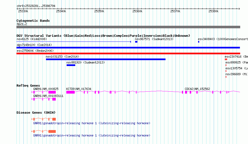248x144 pixels.
Task: Click the GNRH1|NM_001083111 transcript glyph
Action: pyautogui.click(x=43, y=99)
